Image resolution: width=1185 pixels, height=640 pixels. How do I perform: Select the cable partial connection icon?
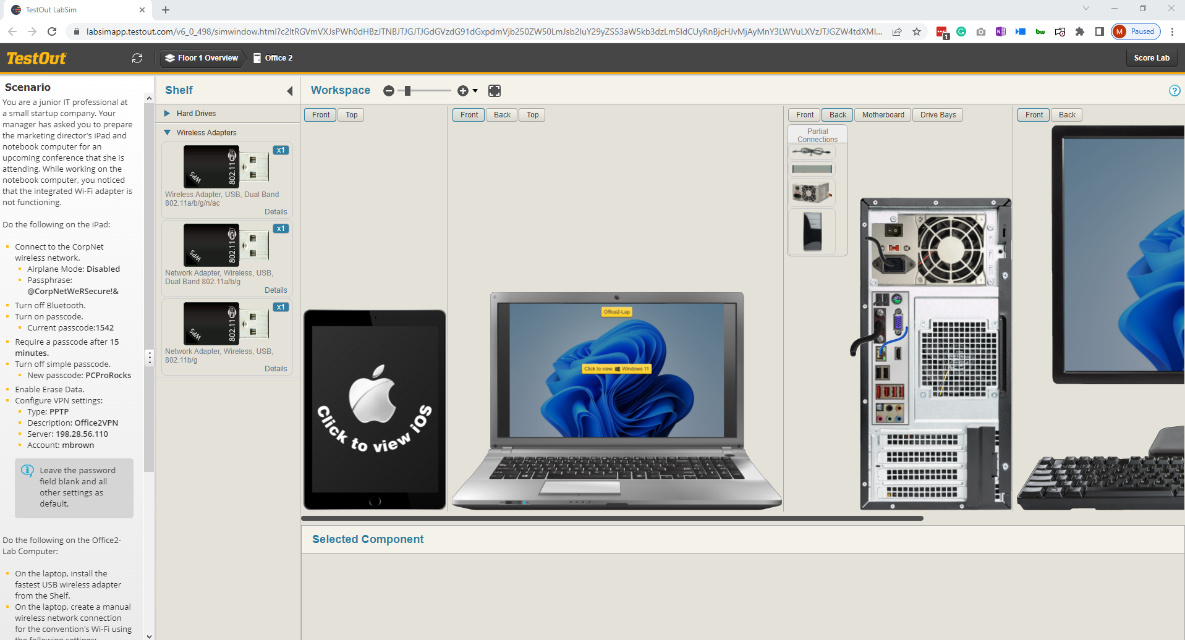812,151
